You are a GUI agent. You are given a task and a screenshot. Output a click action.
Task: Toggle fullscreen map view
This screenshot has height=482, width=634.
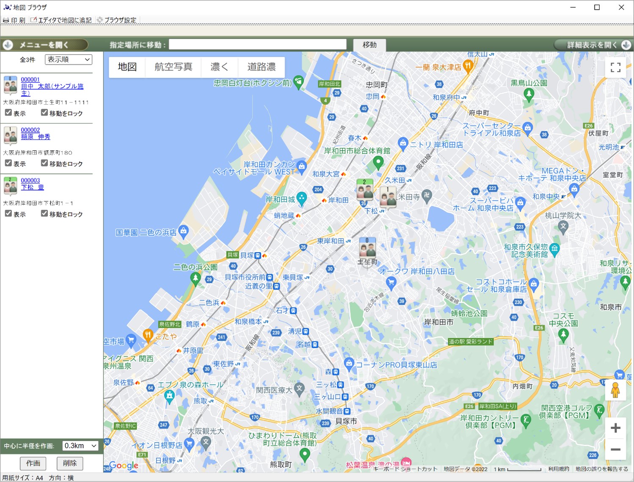click(615, 67)
